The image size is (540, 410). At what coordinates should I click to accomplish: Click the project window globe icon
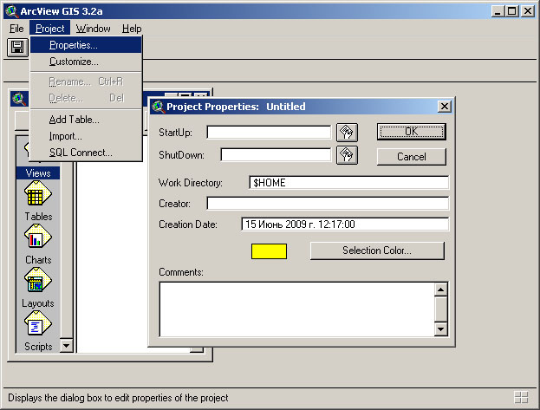(x=19, y=99)
